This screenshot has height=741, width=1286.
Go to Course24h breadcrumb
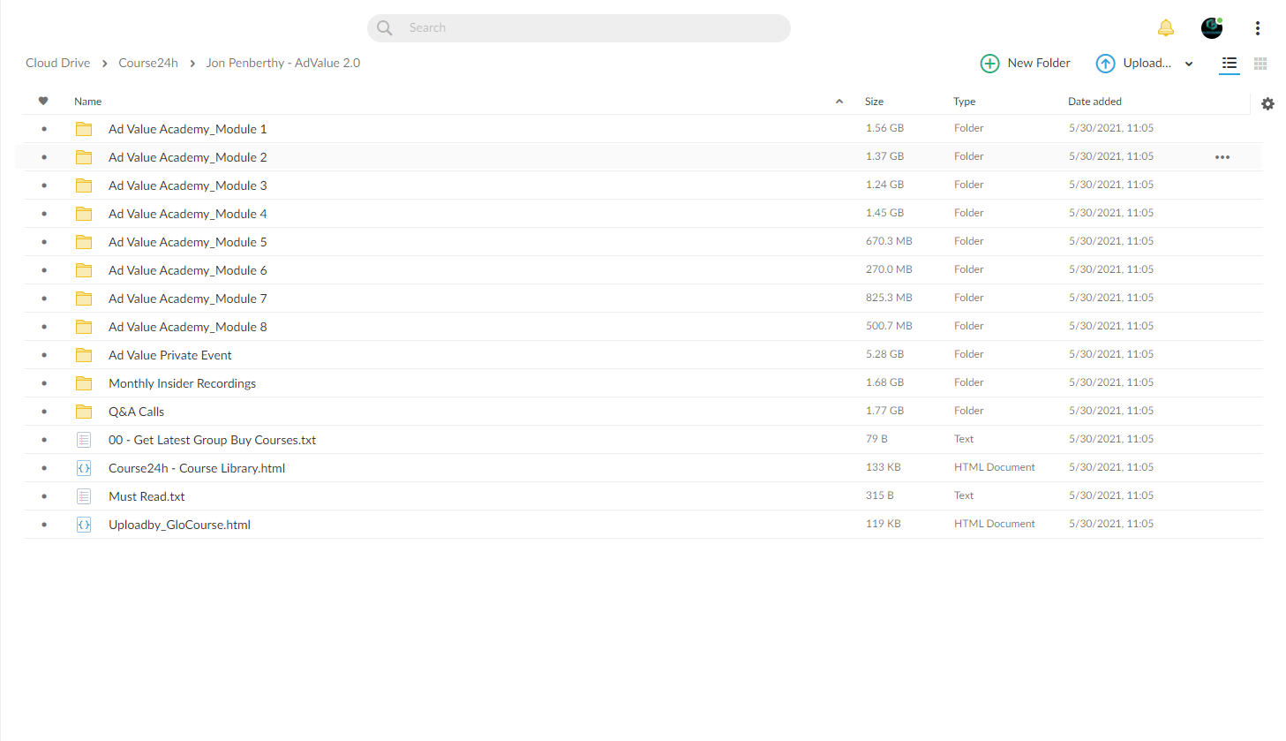point(148,63)
